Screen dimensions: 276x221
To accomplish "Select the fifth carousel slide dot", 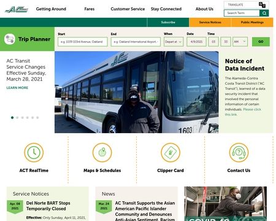I will 33,118.
